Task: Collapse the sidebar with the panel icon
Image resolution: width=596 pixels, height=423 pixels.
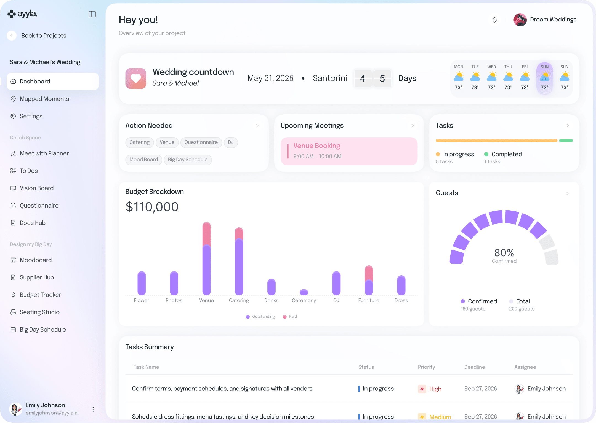Action: (92, 14)
